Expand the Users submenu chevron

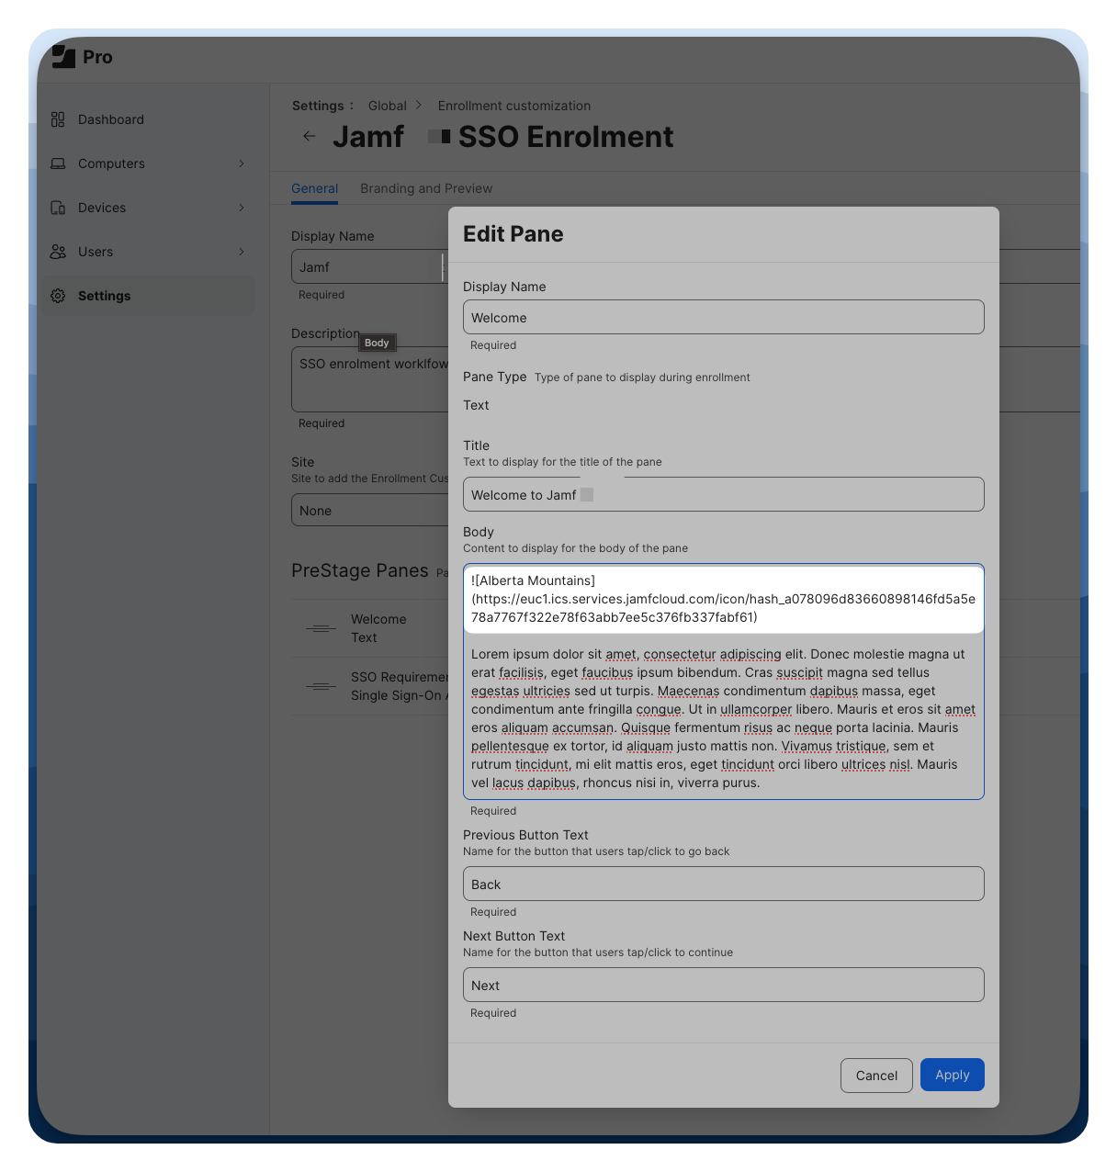[x=242, y=252]
